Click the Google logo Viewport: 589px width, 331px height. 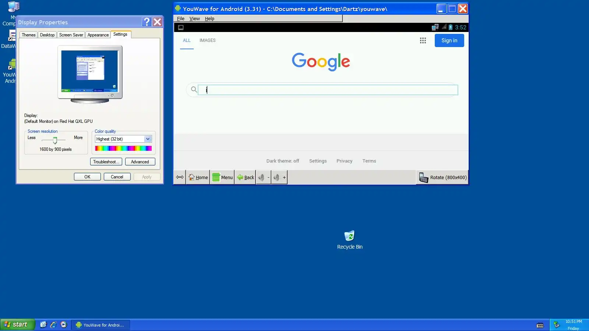(x=321, y=61)
